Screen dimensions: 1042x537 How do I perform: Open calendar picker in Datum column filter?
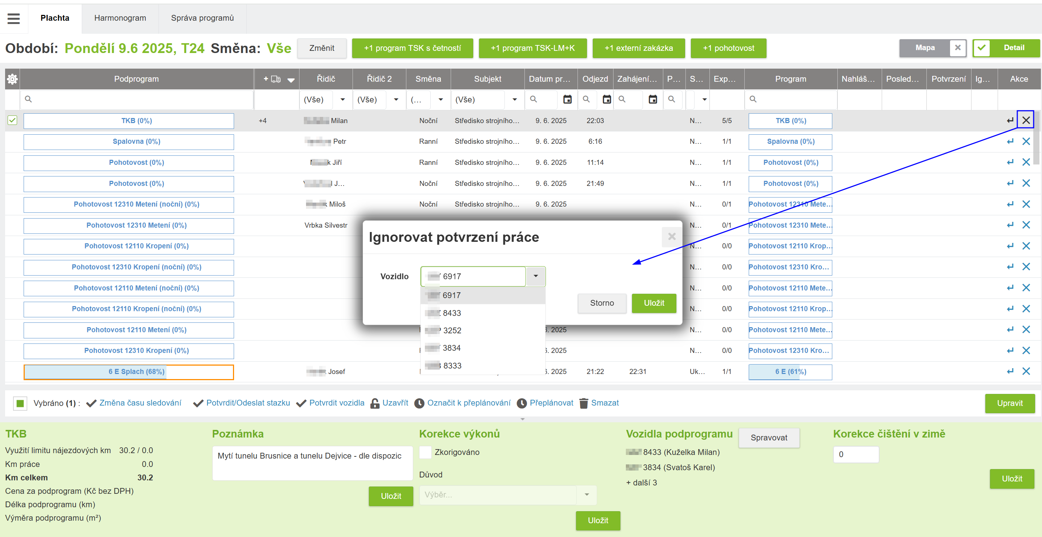[567, 99]
